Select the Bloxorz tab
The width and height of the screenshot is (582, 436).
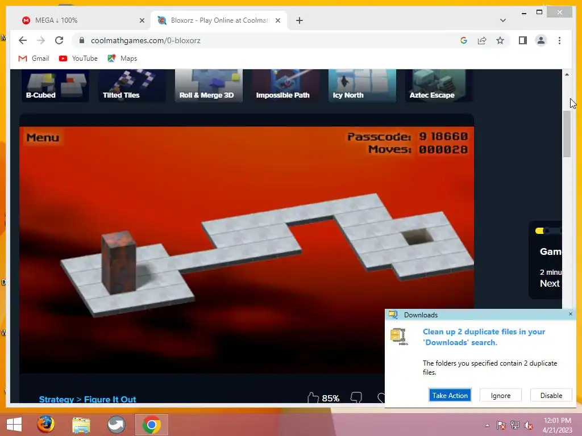coord(219,20)
